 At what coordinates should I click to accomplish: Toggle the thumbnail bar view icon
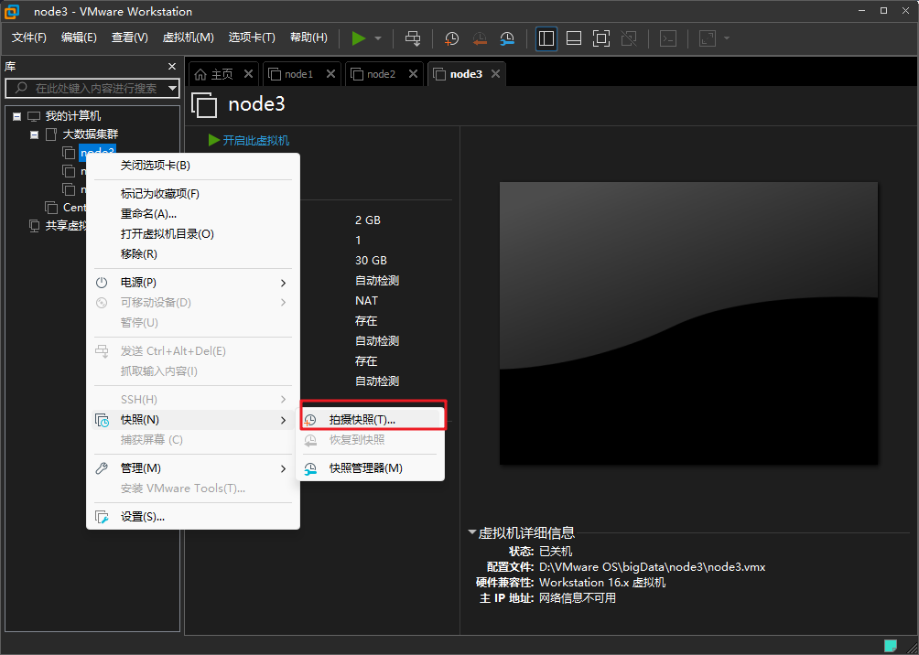[574, 38]
